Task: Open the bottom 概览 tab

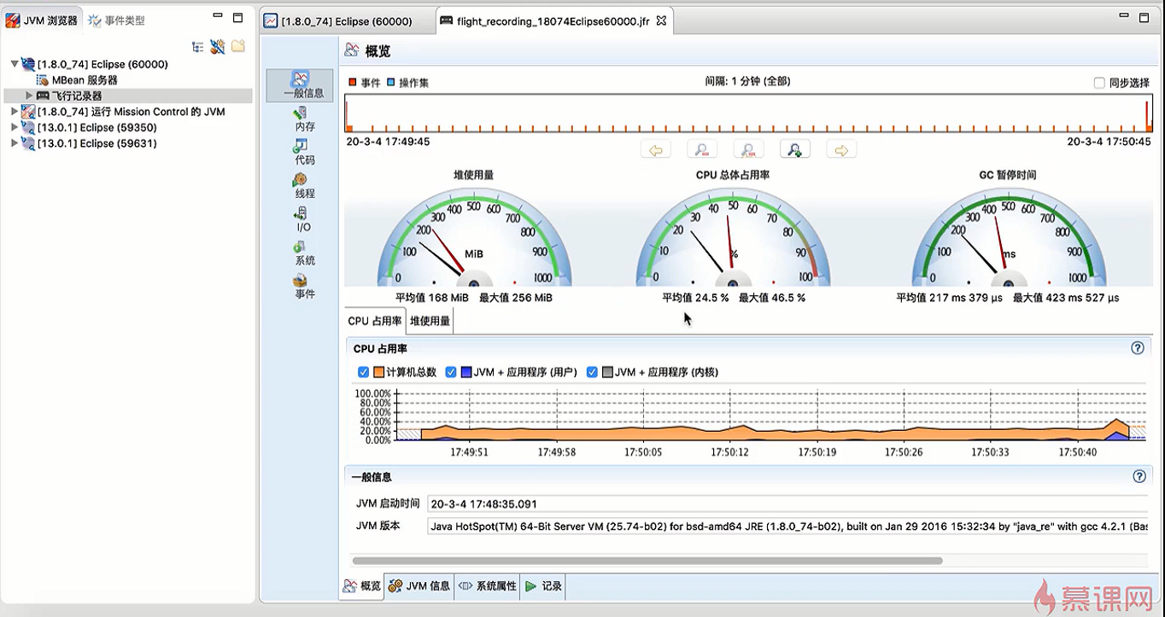Action: point(362,585)
